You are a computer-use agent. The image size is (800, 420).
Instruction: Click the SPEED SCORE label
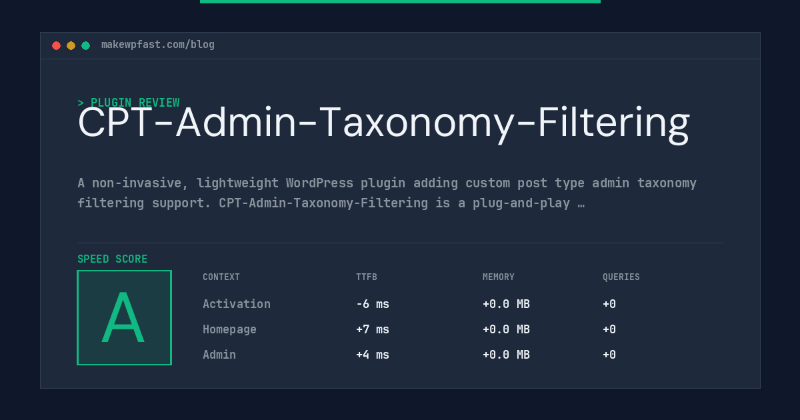(x=113, y=259)
